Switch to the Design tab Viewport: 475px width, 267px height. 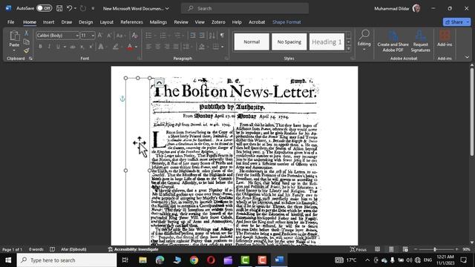coord(86,22)
